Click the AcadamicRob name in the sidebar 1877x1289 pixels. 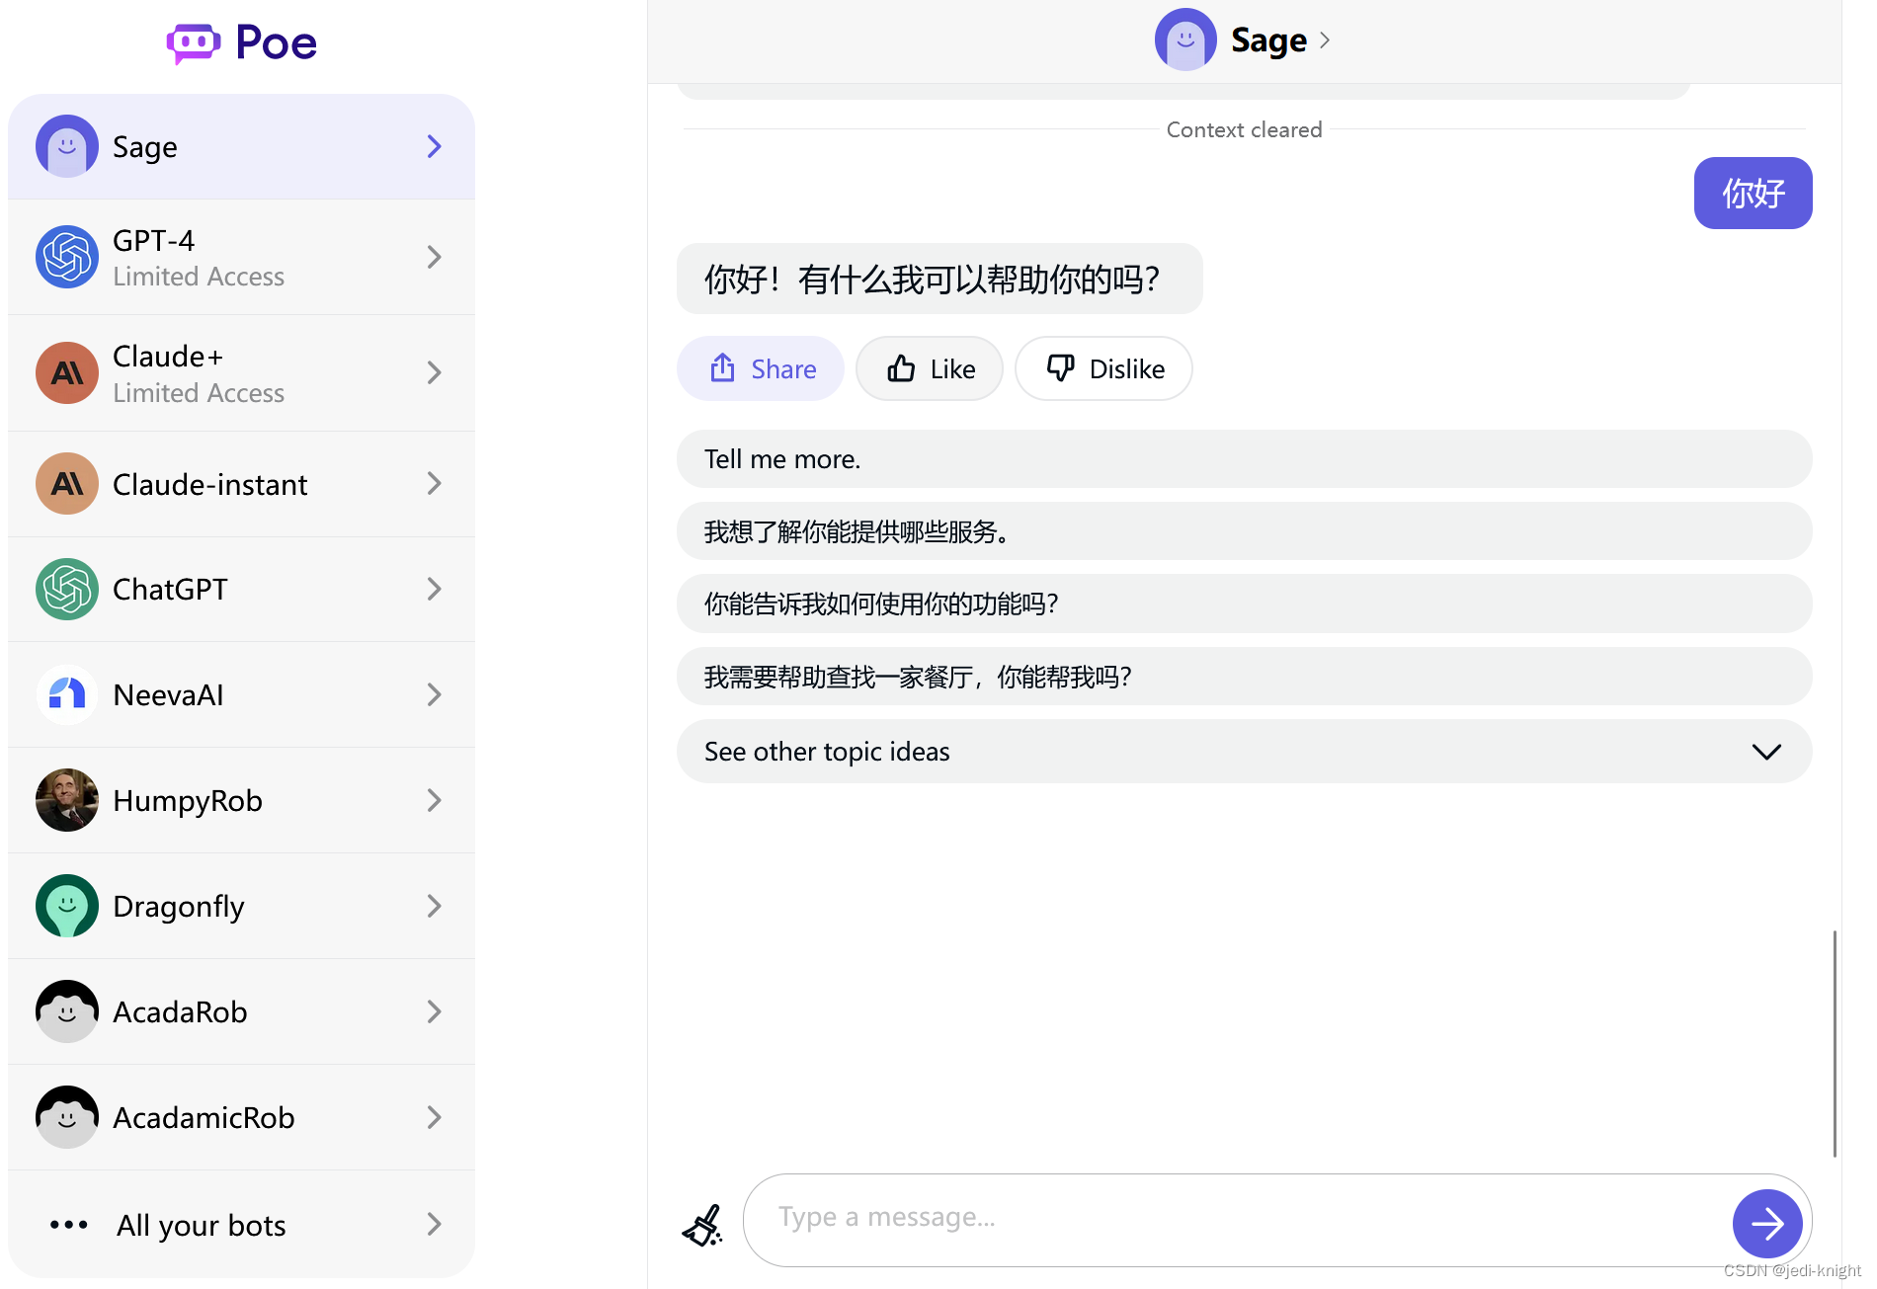[x=204, y=1117]
